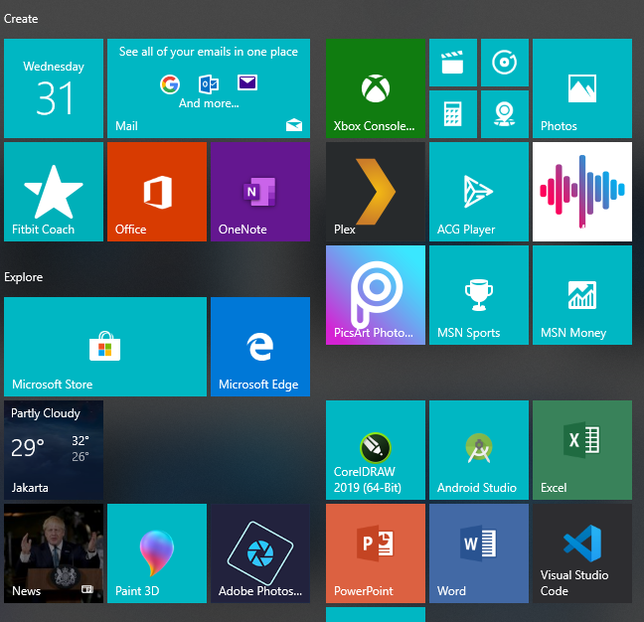
Task: Open the Groove Music disc tile
Action: (505, 63)
